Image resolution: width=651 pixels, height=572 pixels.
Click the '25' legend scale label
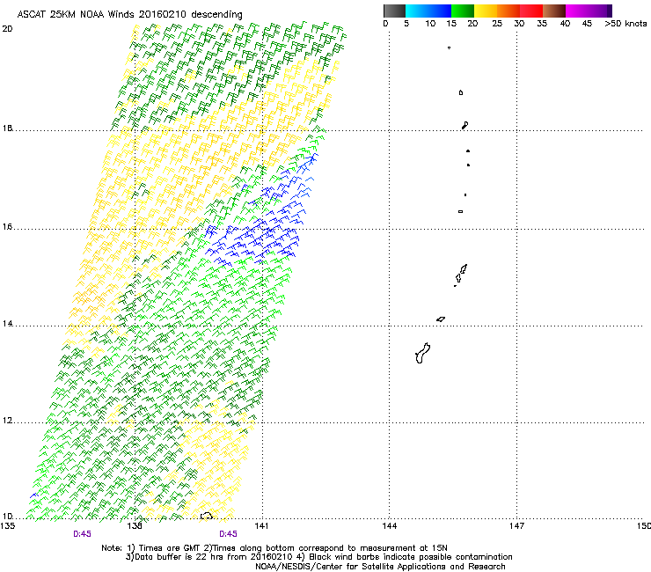[497, 24]
